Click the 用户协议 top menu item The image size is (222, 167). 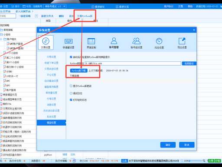click(x=169, y=7)
